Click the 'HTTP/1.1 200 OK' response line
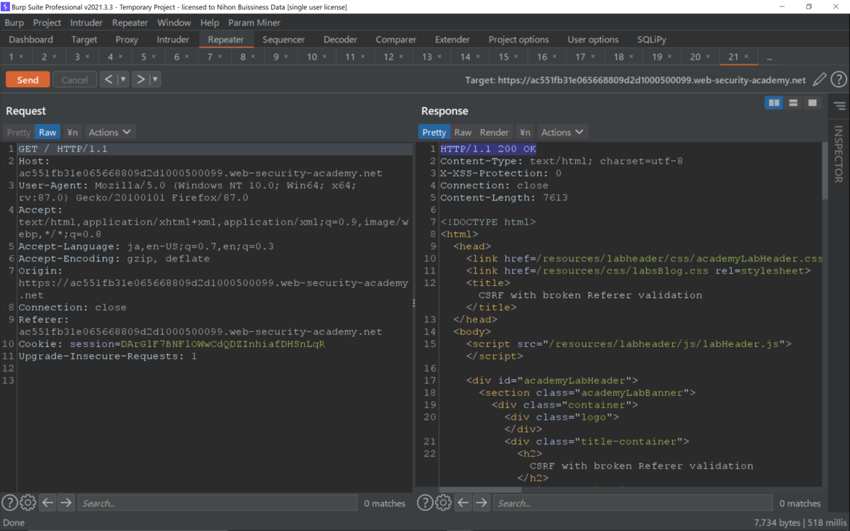The width and height of the screenshot is (850, 531). point(488,149)
